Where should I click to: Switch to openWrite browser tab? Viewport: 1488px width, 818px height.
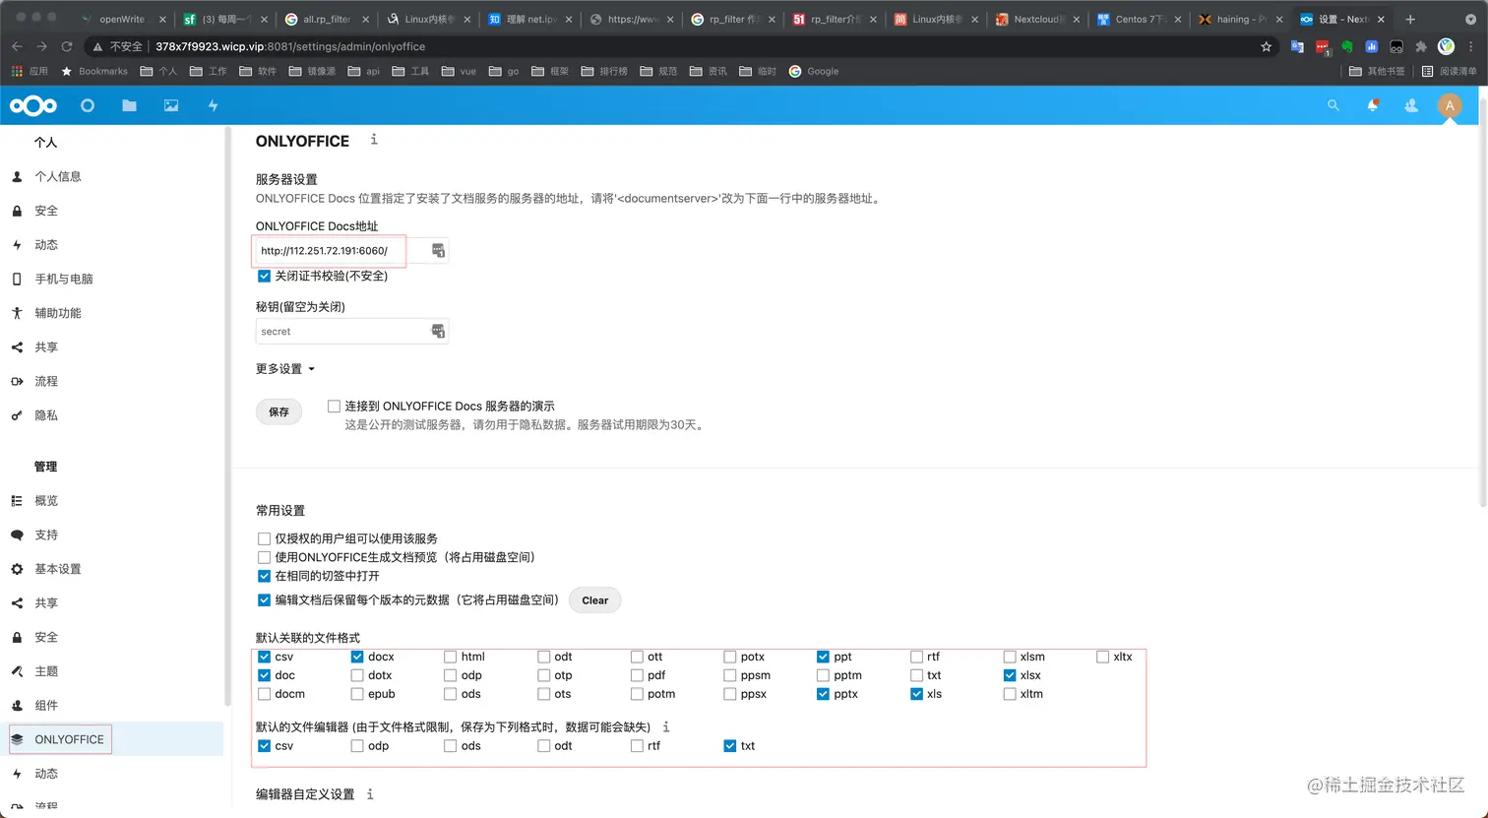[x=123, y=19]
